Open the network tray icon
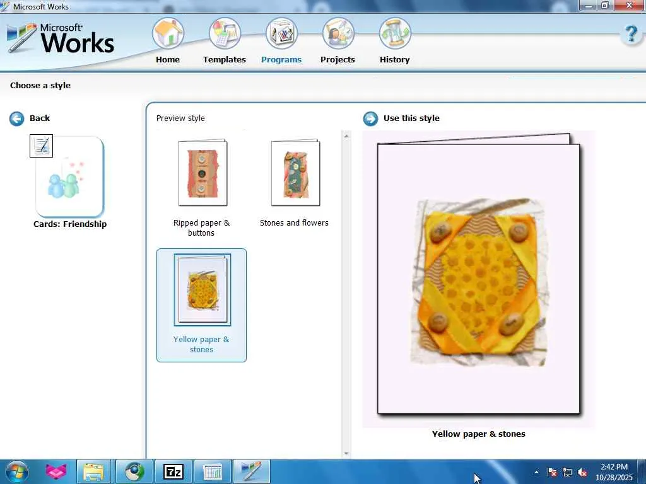646x484 pixels. pyautogui.click(x=567, y=472)
